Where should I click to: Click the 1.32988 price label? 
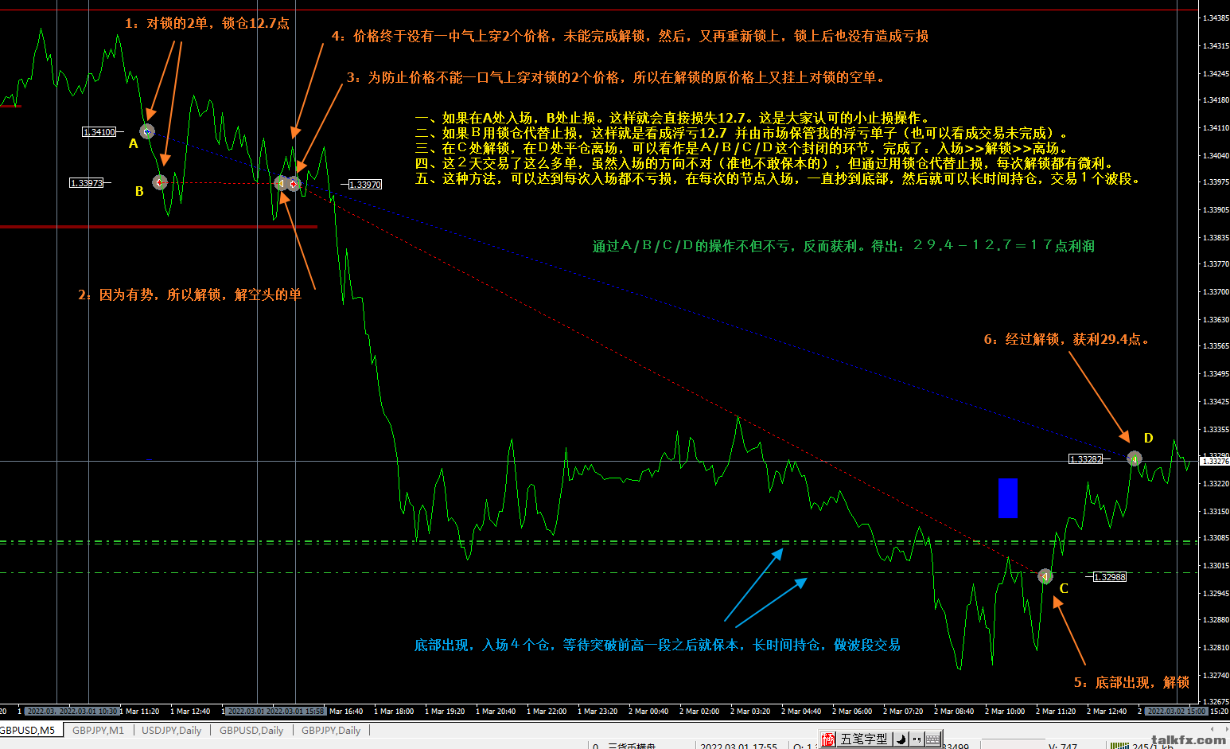(1110, 577)
